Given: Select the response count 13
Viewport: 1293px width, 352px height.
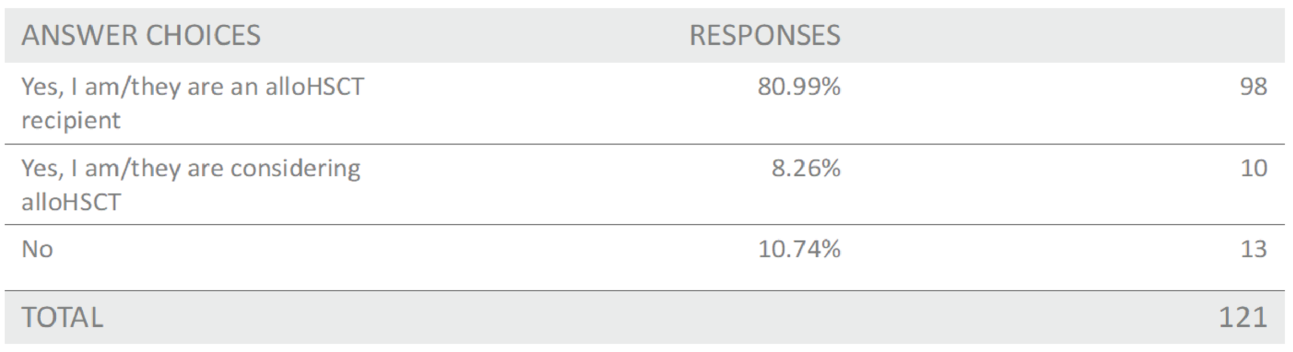Looking at the screenshot, I should point(1253,250).
